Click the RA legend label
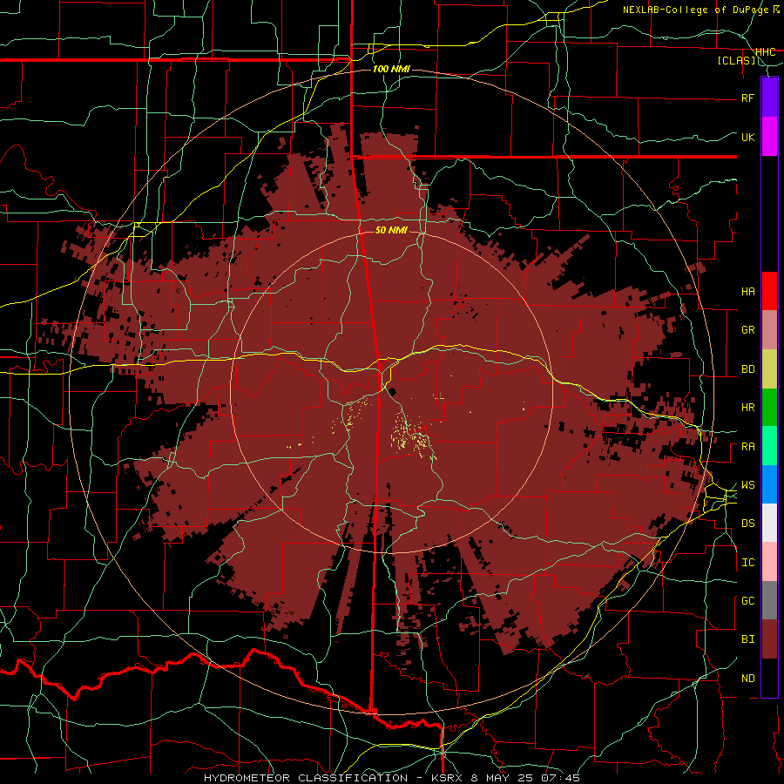This screenshot has width=784, height=784. tap(748, 447)
